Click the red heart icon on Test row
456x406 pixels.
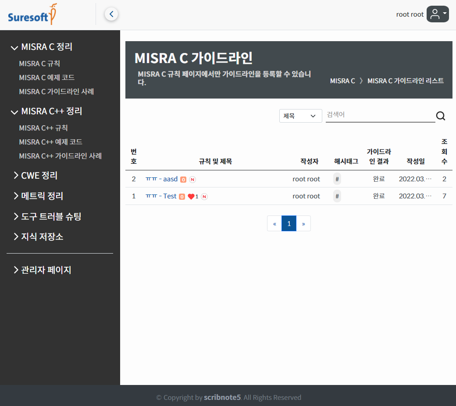191,197
